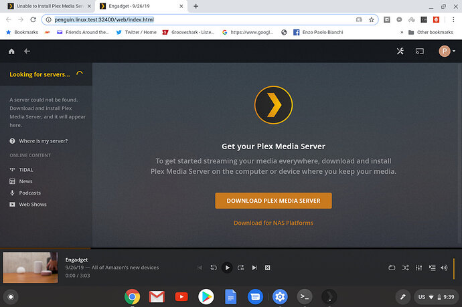Open News in the sidebar
The width and height of the screenshot is (462, 307).
coord(21,181)
